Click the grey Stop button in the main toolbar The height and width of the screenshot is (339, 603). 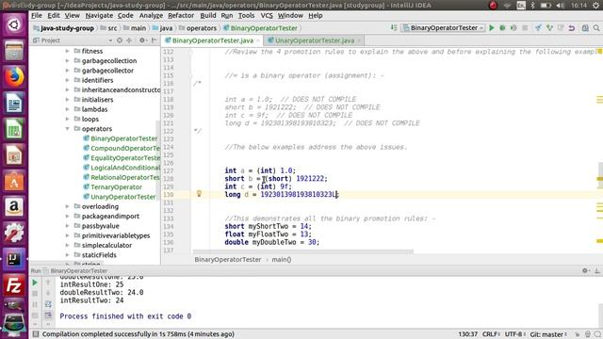(x=525, y=27)
